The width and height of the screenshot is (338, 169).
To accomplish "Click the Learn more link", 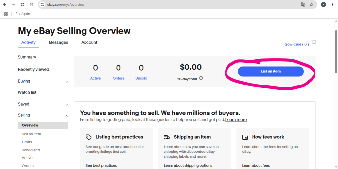I will point(236,119).
